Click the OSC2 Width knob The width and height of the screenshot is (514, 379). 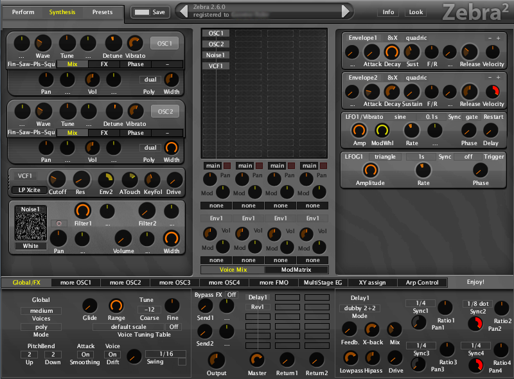pyautogui.click(x=172, y=148)
